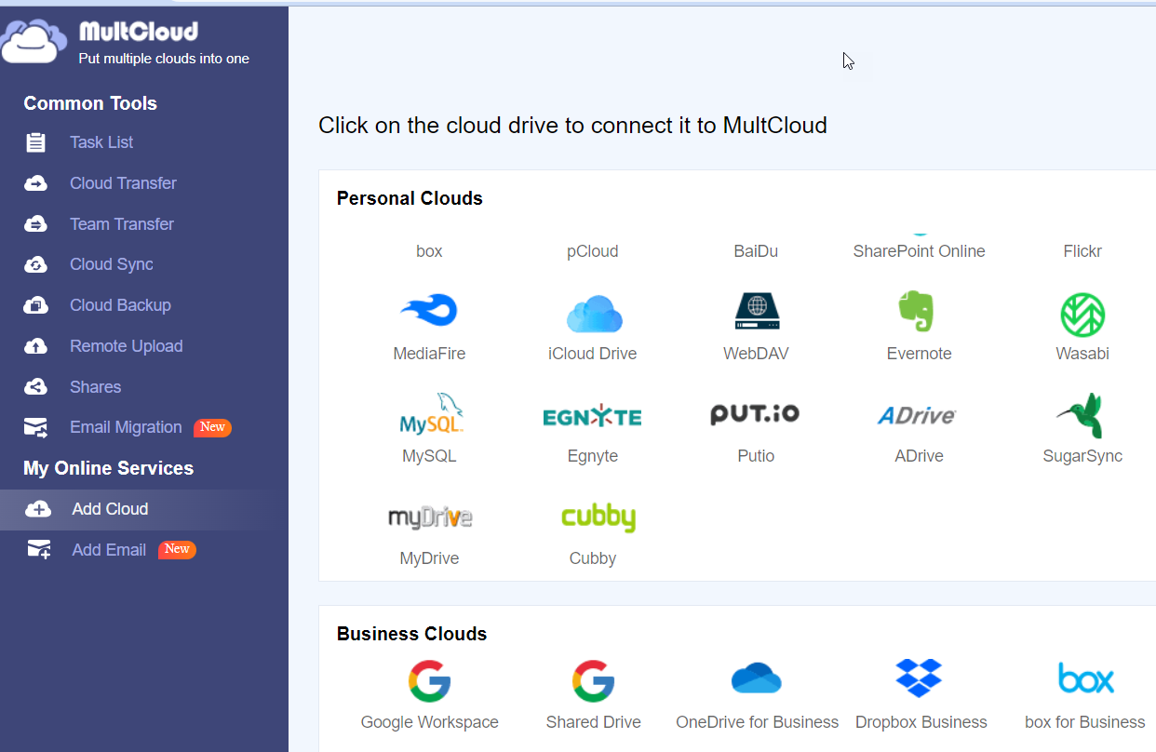Click the SugarSync hummingbird icon
The width and height of the screenshot is (1156, 752).
coord(1082,415)
